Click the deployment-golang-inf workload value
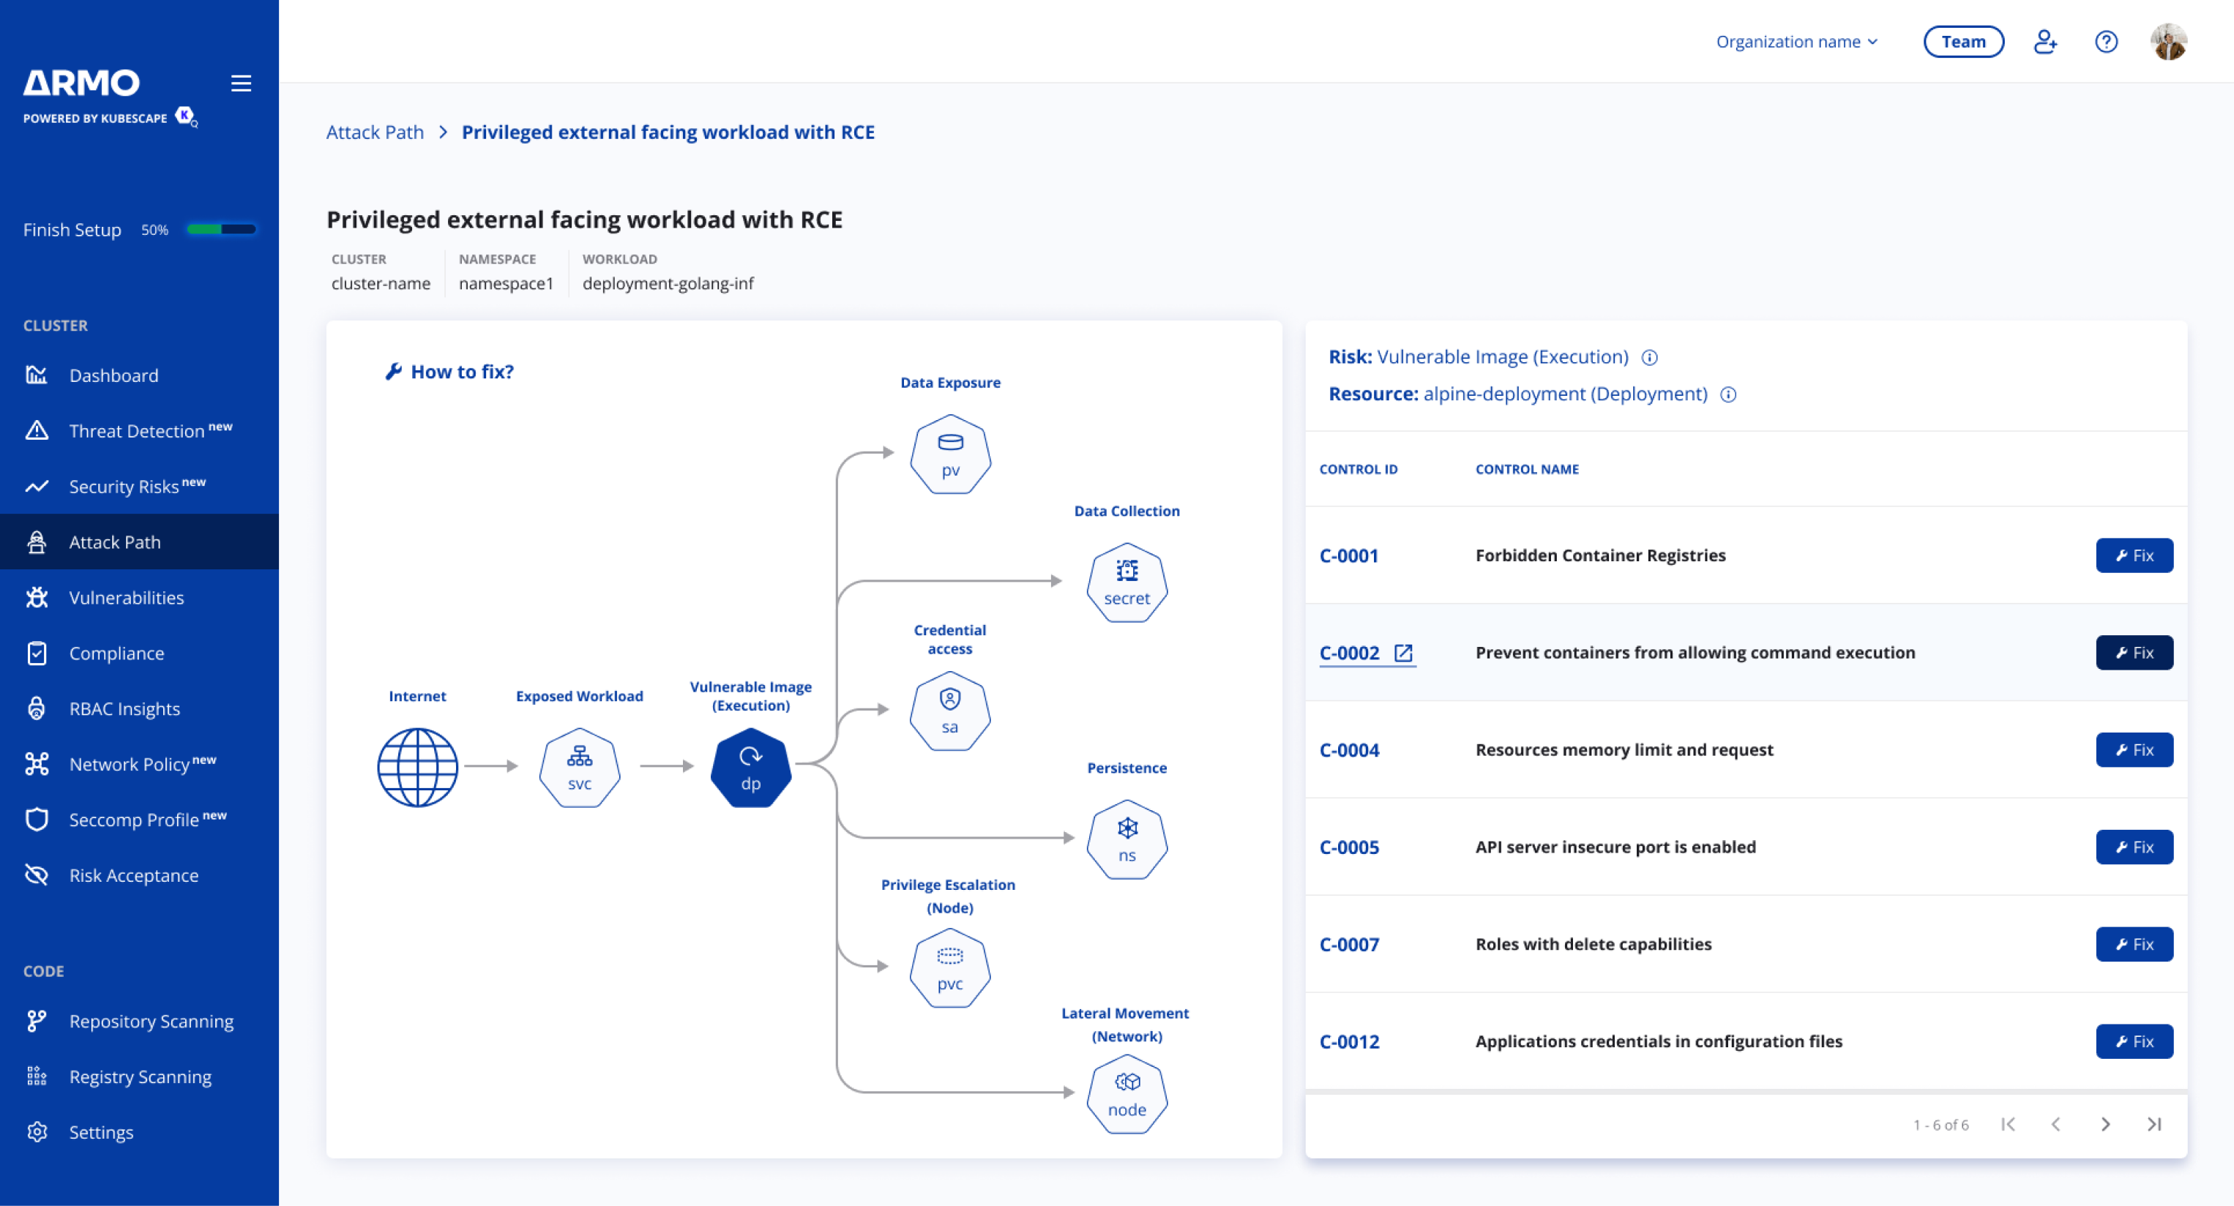The image size is (2234, 1206). [x=668, y=283]
